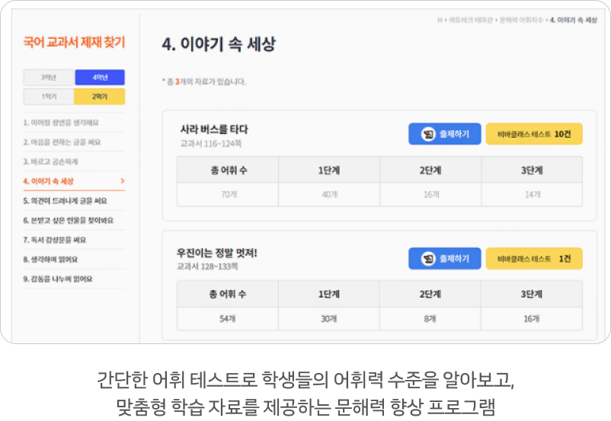The width and height of the screenshot is (611, 421).
Task: Select unit 9. 감동을 나누며 읽어요
Action: pos(57,279)
